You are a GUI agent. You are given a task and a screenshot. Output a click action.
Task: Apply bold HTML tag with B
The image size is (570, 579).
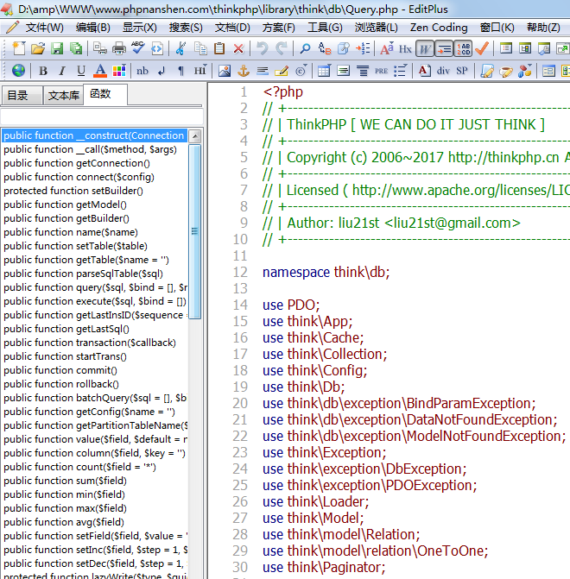click(43, 70)
